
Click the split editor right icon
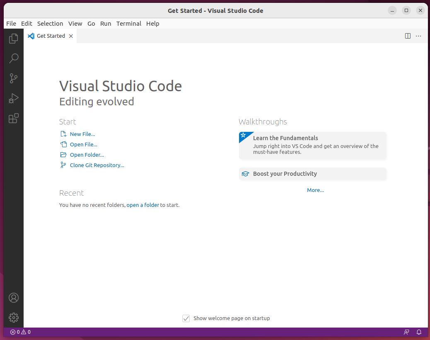(x=408, y=36)
